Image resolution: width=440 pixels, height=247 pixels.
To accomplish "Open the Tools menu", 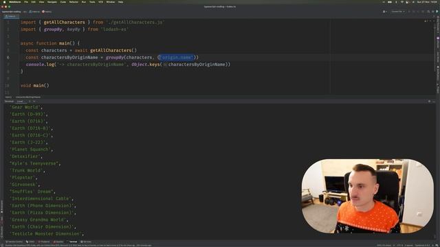I will coord(92,2).
